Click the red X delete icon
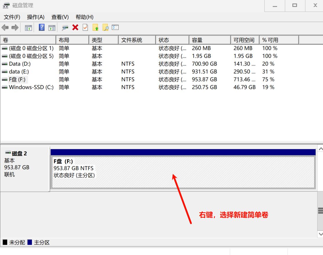The height and width of the screenshot is (255, 323). [x=75, y=27]
